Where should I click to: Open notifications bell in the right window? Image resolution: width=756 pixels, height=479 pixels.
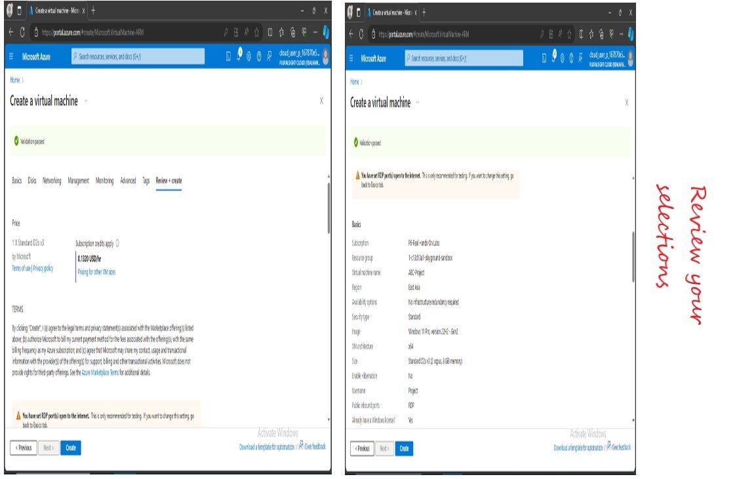pos(554,56)
